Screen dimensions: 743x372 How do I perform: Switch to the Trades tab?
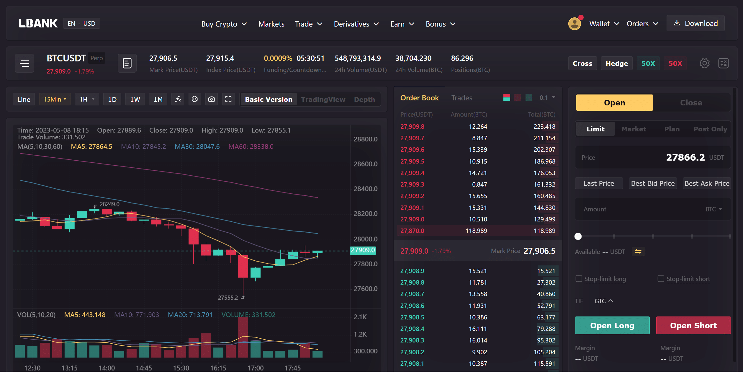coord(461,98)
